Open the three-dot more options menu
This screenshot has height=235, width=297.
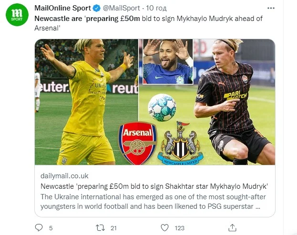271,8
